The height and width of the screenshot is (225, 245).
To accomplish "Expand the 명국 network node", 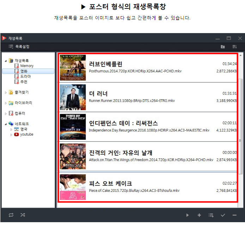I will 11,130.
